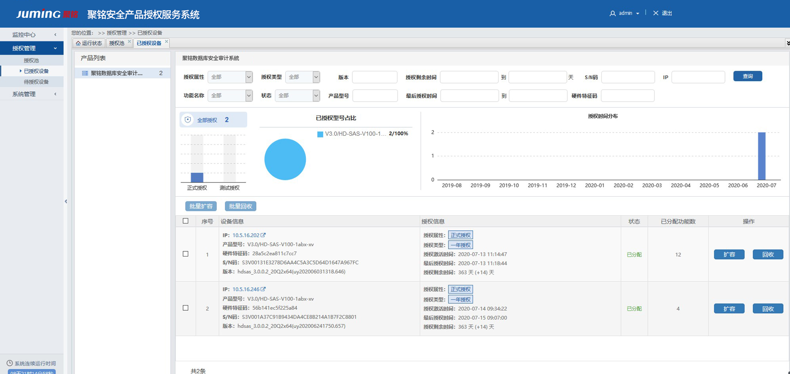The height and width of the screenshot is (374, 790).
Task: Expand the 监控中心 menu
Action: click(x=32, y=34)
